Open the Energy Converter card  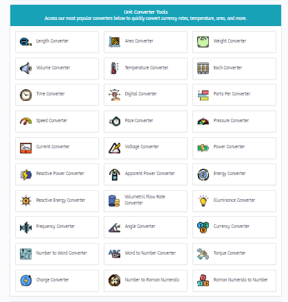[234, 174]
